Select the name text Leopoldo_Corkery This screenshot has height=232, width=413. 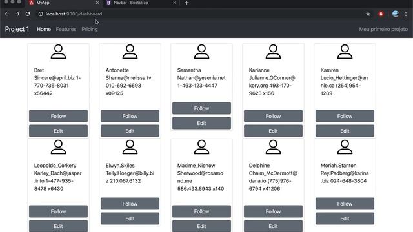55,166
